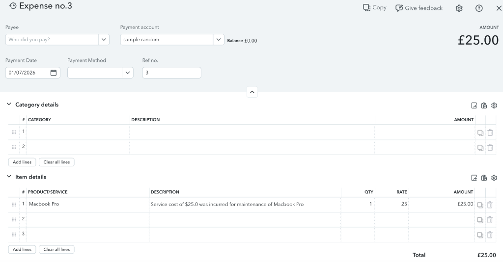Screen dimensions: 503x262
Task: Open Category details table settings gear
Action: click(x=494, y=105)
